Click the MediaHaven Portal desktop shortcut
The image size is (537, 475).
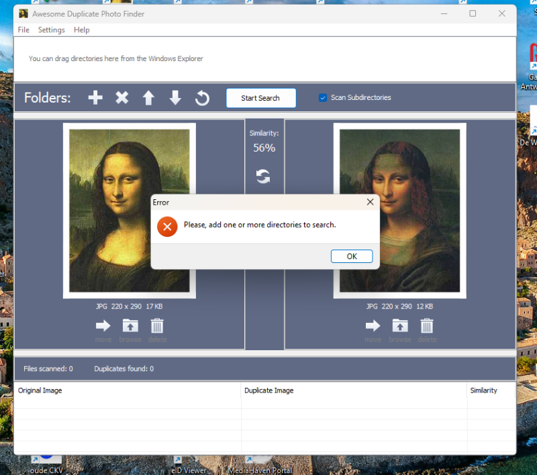pyautogui.click(x=260, y=466)
